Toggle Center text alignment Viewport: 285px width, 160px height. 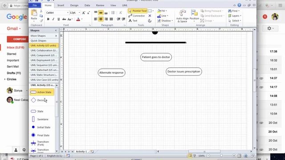101,19
